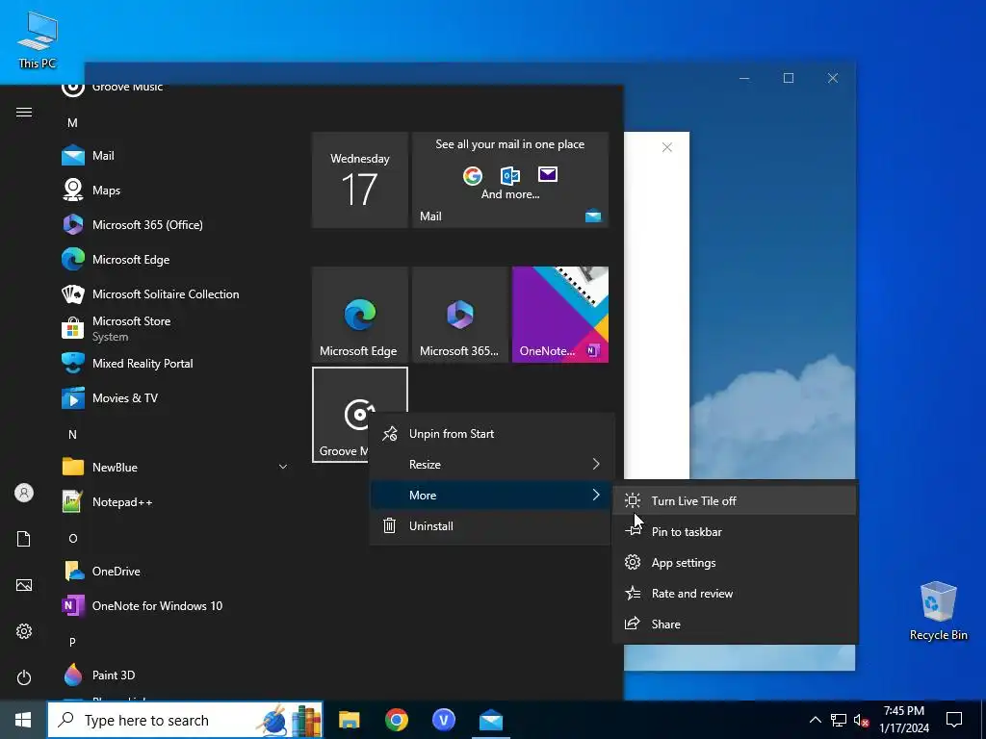Maximize the background Mail window
This screenshot has width=986, height=739.
tap(789, 78)
